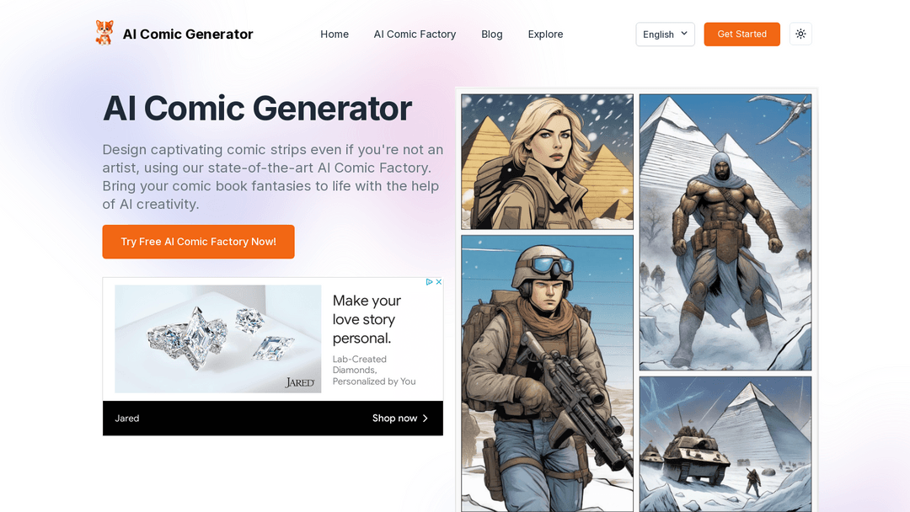Open the English language dropdown
The image size is (910, 512).
tap(665, 35)
